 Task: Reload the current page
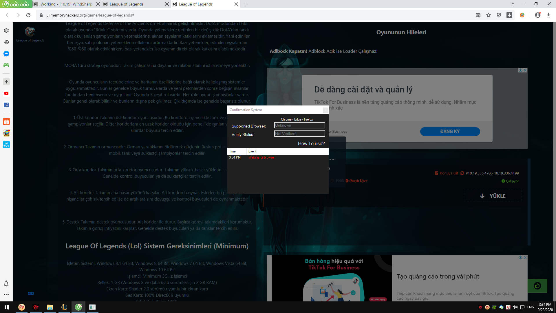[28, 15]
